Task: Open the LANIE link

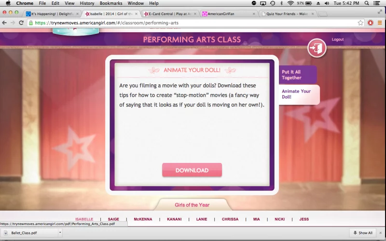Action: [202, 219]
